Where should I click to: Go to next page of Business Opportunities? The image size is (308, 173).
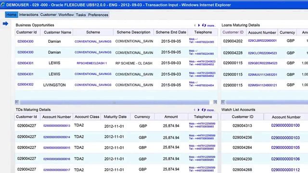click(x=199, y=25)
